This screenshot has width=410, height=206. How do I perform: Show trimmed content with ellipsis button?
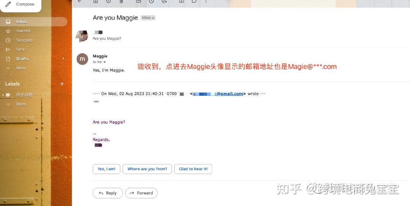pyautogui.click(x=96, y=101)
